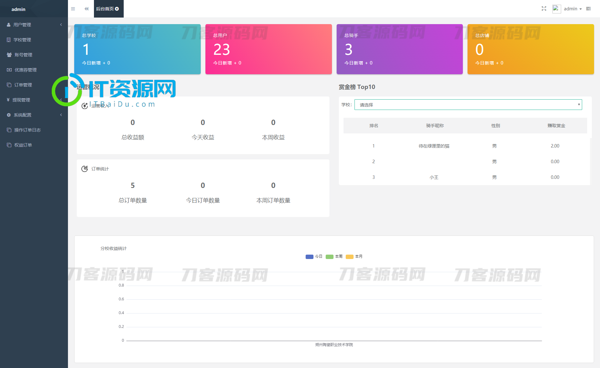Open 订单管理 menu
The image size is (600, 368).
pyautogui.click(x=34, y=85)
